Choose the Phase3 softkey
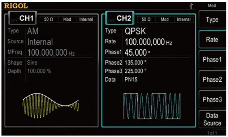 tap(212, 99)
